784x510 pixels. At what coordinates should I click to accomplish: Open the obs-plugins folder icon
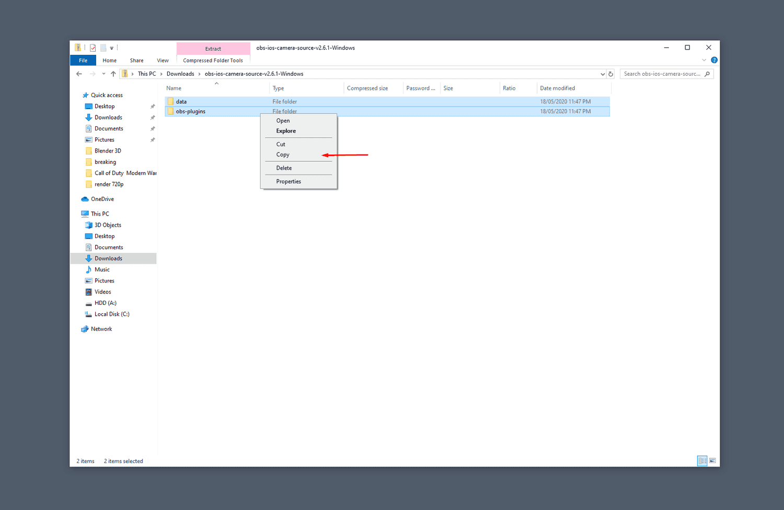(170, 111)
